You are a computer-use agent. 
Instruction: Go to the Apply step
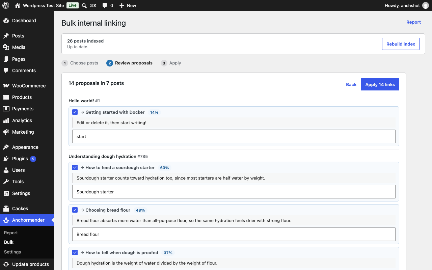pos(171,63)
